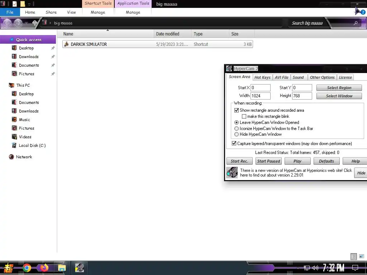Open Manage tab under Shortcut Tools
The width and height of the screenshot is (367, 275).
tap(98, 12)
